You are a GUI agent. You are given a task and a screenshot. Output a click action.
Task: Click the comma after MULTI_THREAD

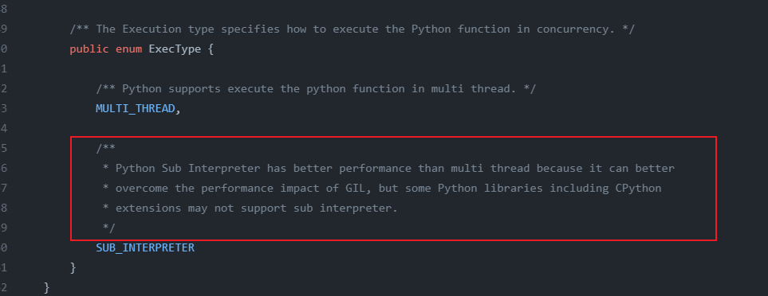178,110
